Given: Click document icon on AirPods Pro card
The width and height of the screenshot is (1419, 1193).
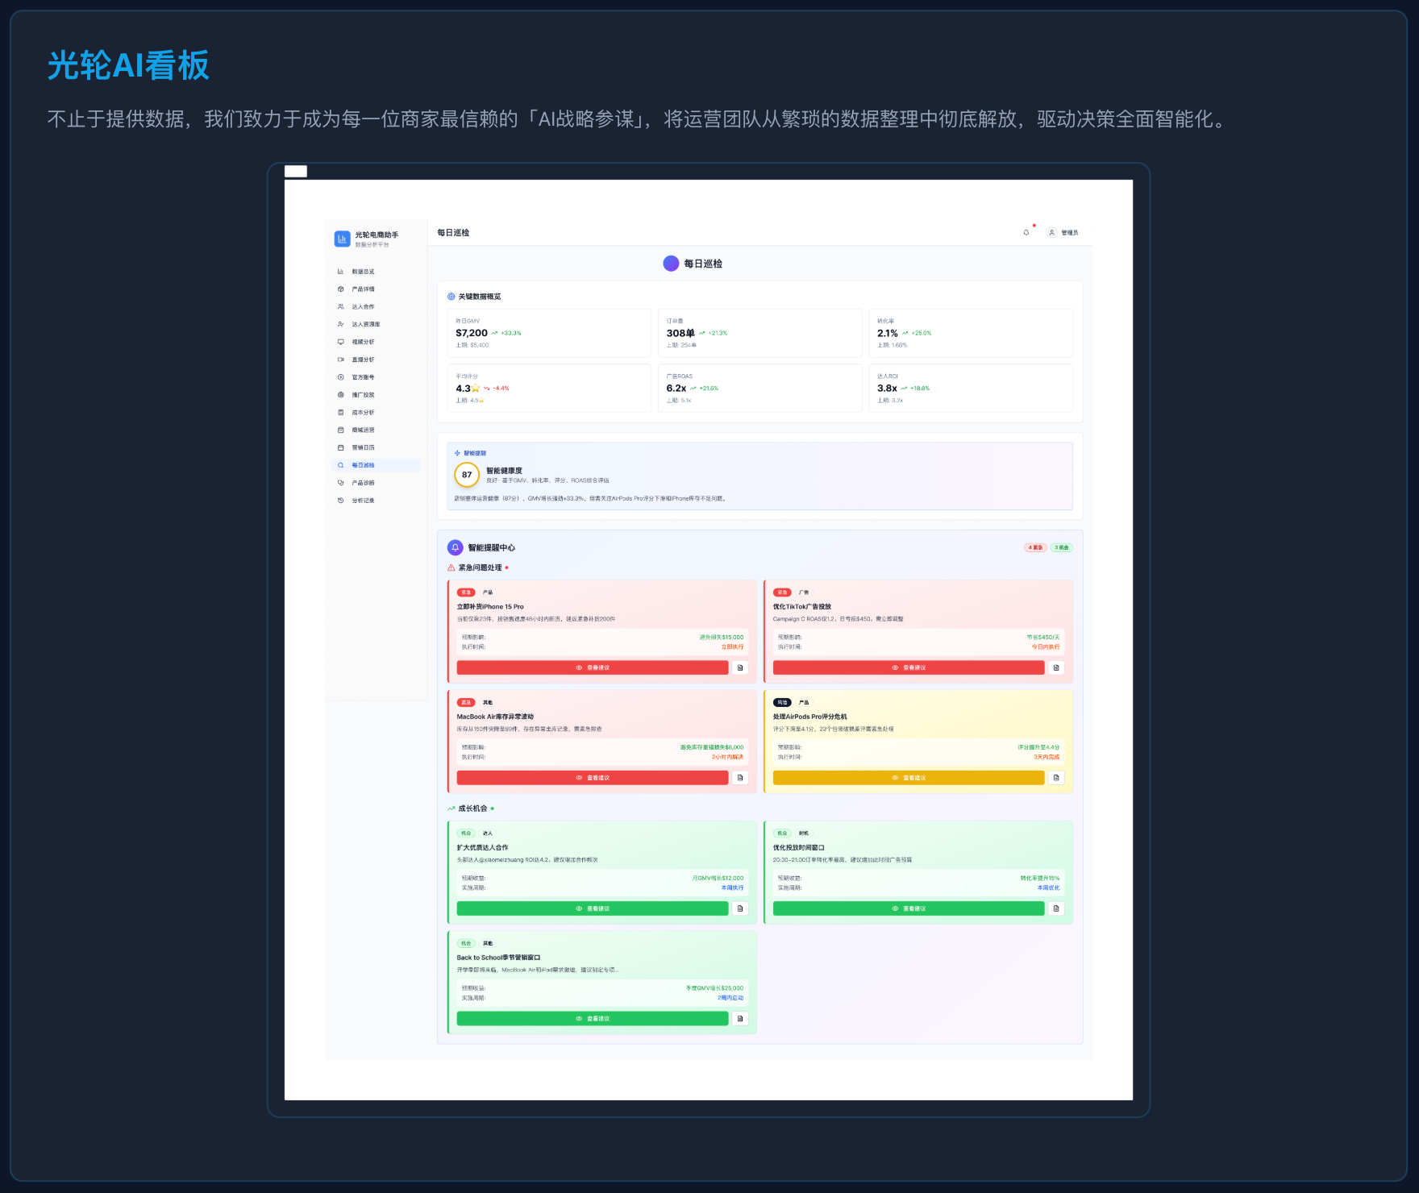Looking at the screenshot, I should pyautogui.click(x=1056, y=778).
